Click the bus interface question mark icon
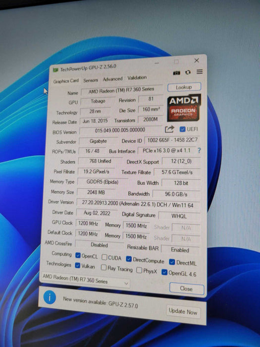This screenshot has height=347, width=260. pyautogui.click(x=199, y=151)
